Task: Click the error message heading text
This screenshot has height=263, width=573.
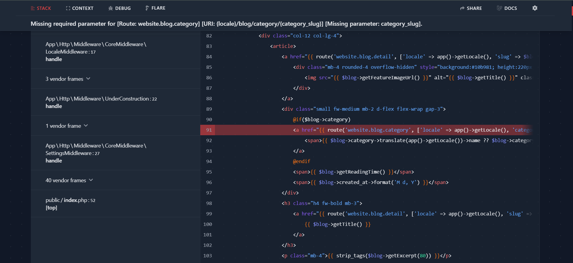Action: click(x=226, y=24)
